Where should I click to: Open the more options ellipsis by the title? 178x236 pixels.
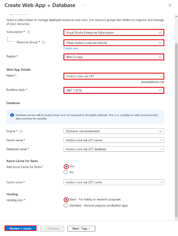tap(83, 5)
